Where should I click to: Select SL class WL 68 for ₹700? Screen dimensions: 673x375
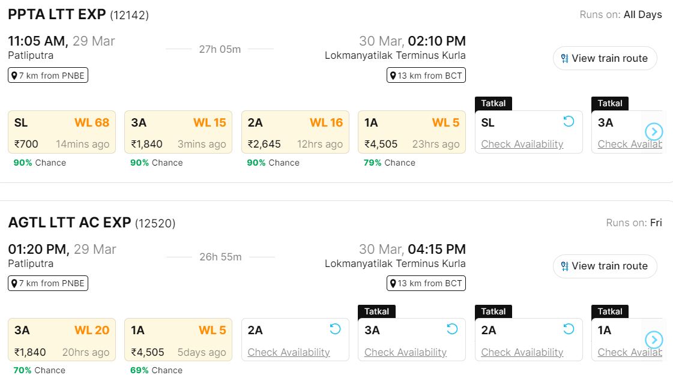[x=62, y=132]
